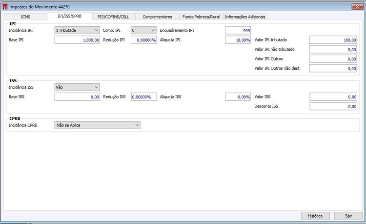366x224 pixels.
Task: Click the Desconto ISS label
Action: (x=266, y=106)
